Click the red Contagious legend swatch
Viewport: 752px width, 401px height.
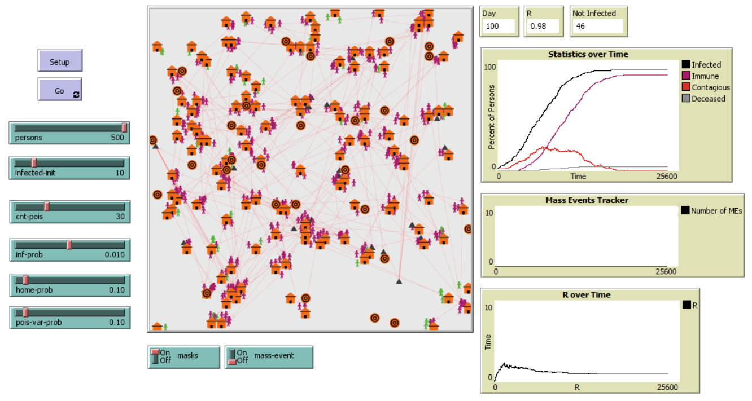coord(686,87)
